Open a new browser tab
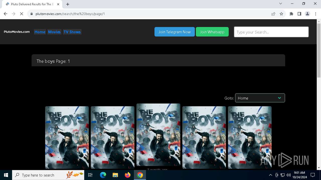Viewport: 321px width, 180px height. click(68, 4)
